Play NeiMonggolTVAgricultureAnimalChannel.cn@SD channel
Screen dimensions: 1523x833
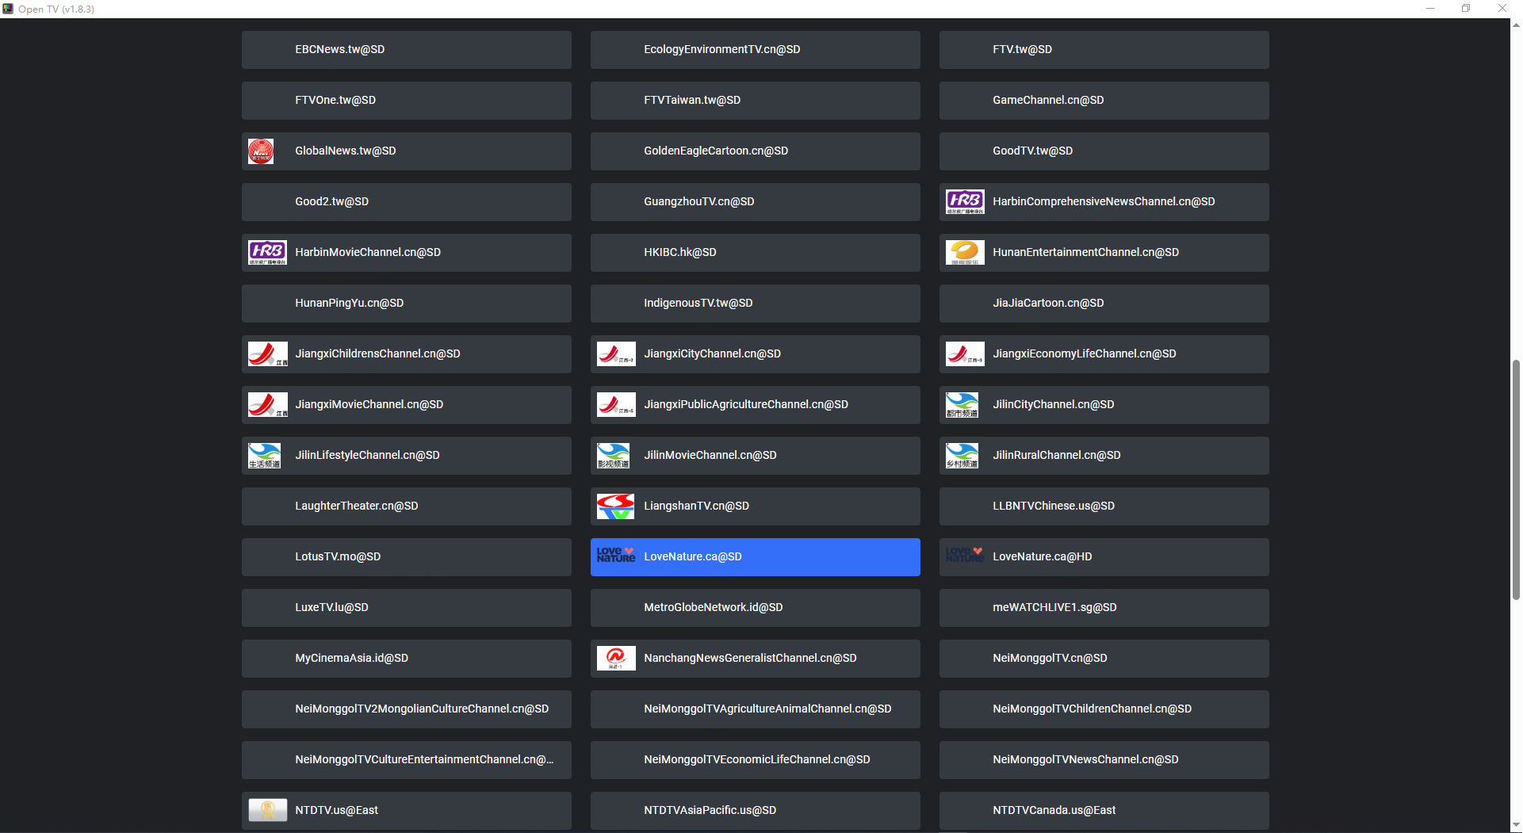pyautogui.click(x=755, y=709)
